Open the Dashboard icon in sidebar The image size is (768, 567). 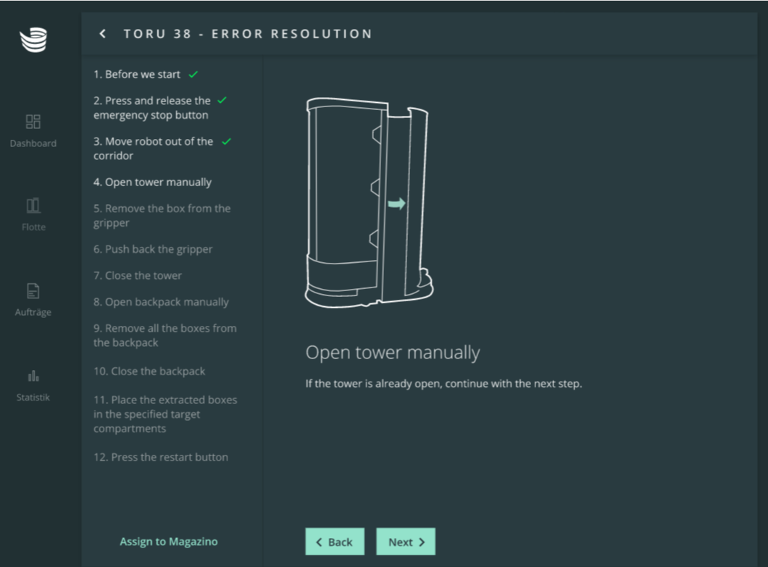[33, 122]
